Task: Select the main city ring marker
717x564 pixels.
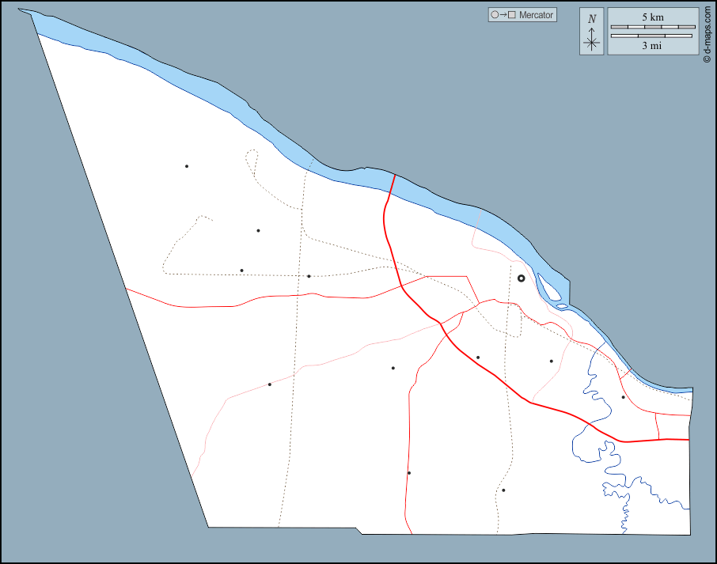Action: click(x=521, y=278)
